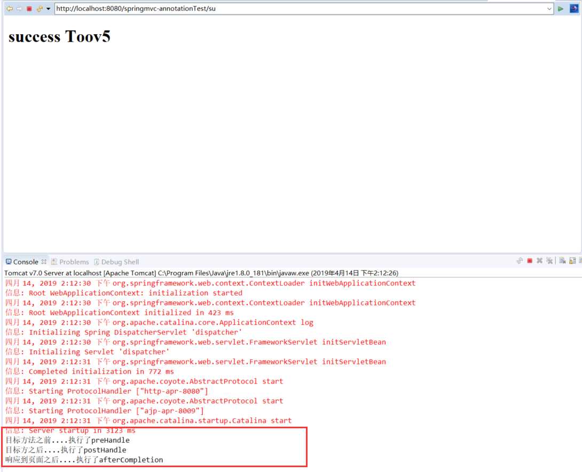Click the grey link icon in console toolbar

pos(520,261)
